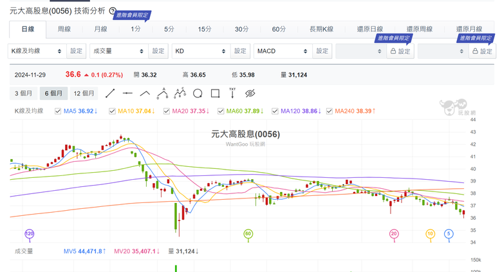Open the last locked empty indicator dropdown

click(443, 51)
